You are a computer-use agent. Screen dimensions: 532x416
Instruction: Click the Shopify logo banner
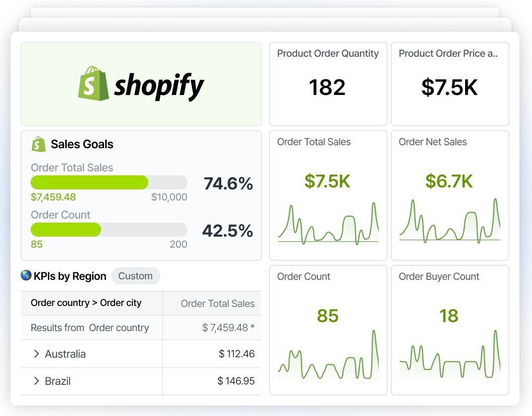[141, 84]
